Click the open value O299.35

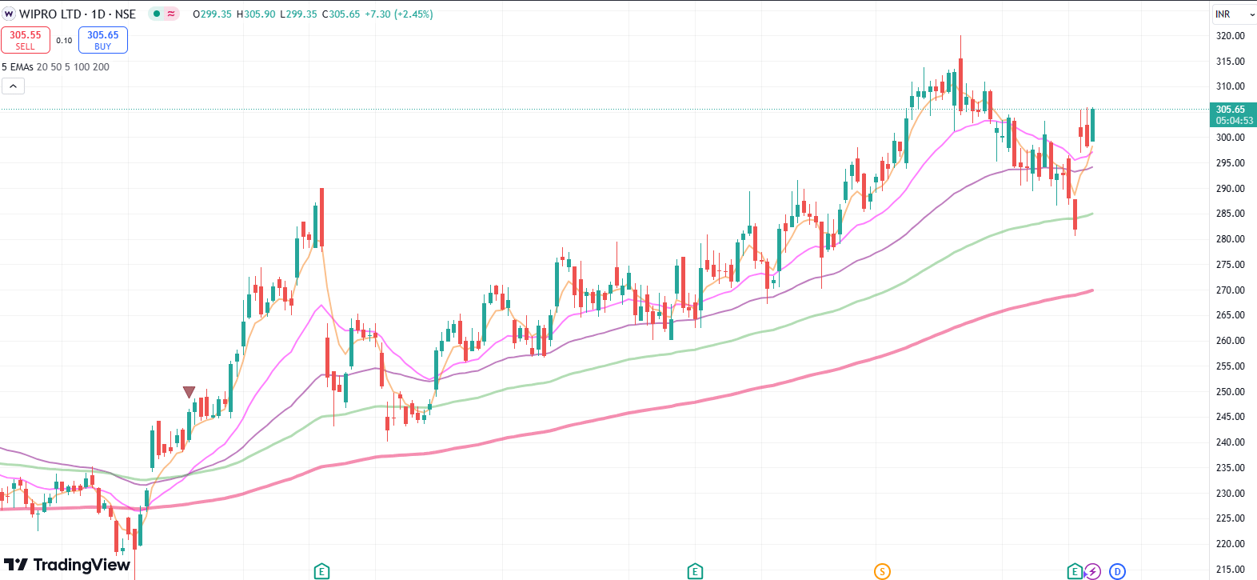click(x=212, y=14)
